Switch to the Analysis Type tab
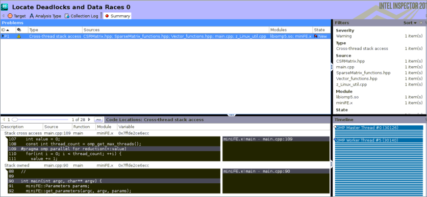The height and width of the screenshot is (197, 427). (x=45, y=16)
